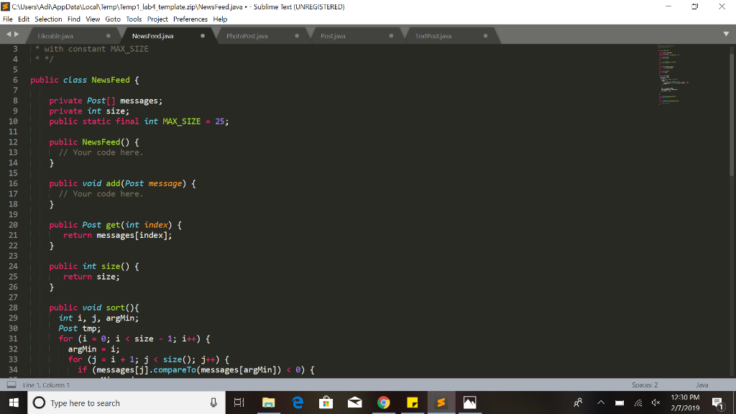This screenshot has height=414, width=736.
Task: Click the previous tab left arrow
Action: [x=9, y=34]
